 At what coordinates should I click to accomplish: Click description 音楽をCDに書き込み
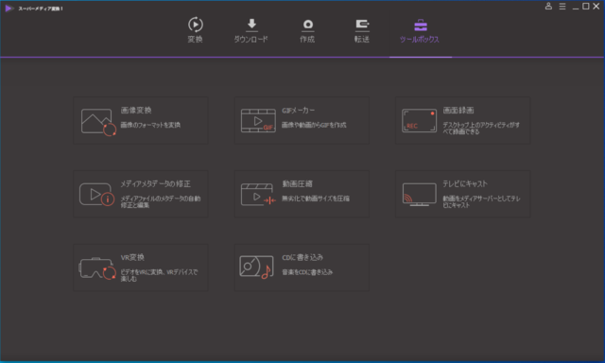307,272
